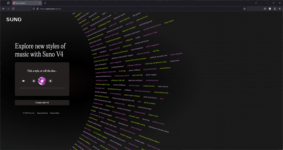Select the Suno Explore tab

[27, 3]
